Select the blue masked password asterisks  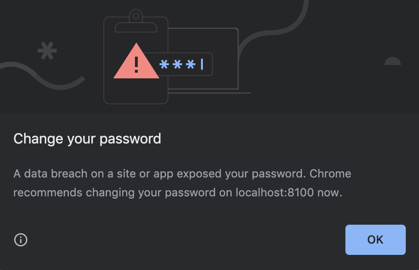click(x=177, y=64)
